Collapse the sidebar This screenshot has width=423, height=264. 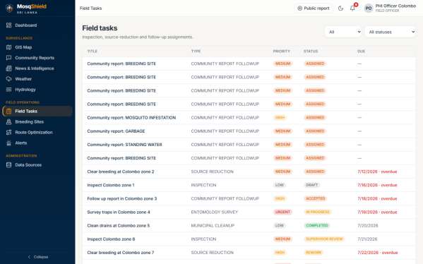[x=37, y=257]
